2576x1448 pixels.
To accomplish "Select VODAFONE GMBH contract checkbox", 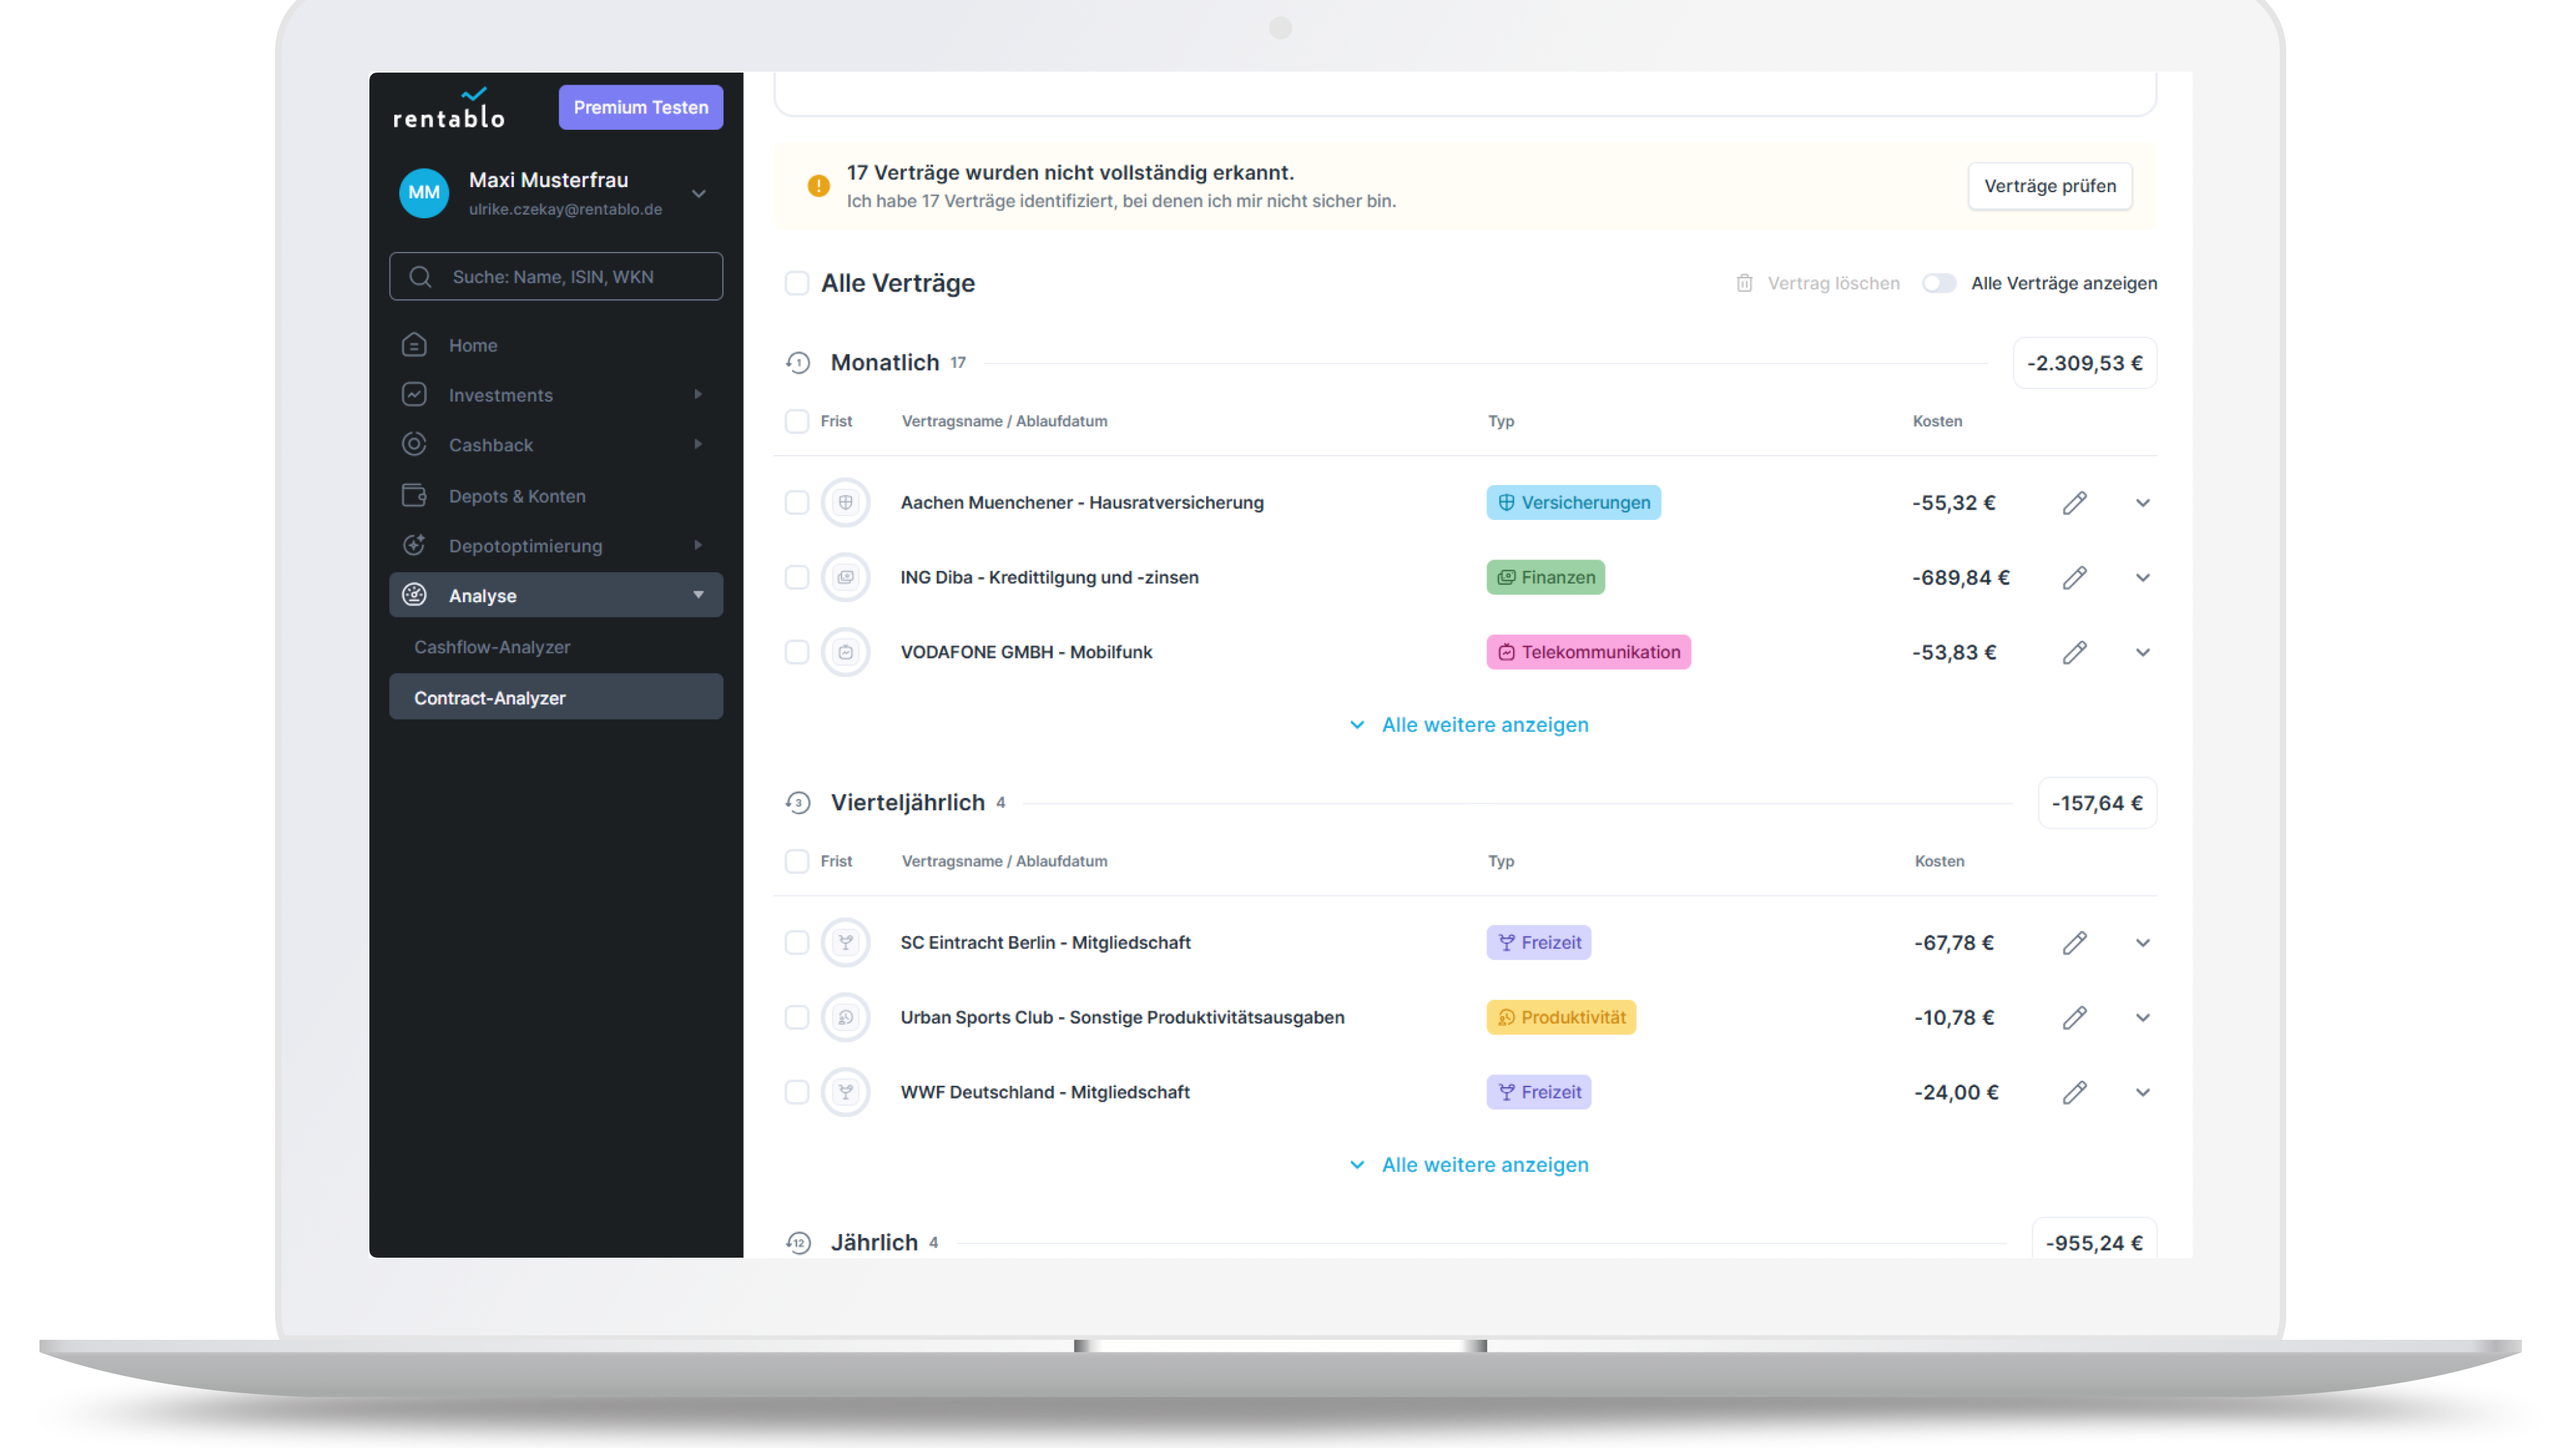I will [x=797, y=652].
